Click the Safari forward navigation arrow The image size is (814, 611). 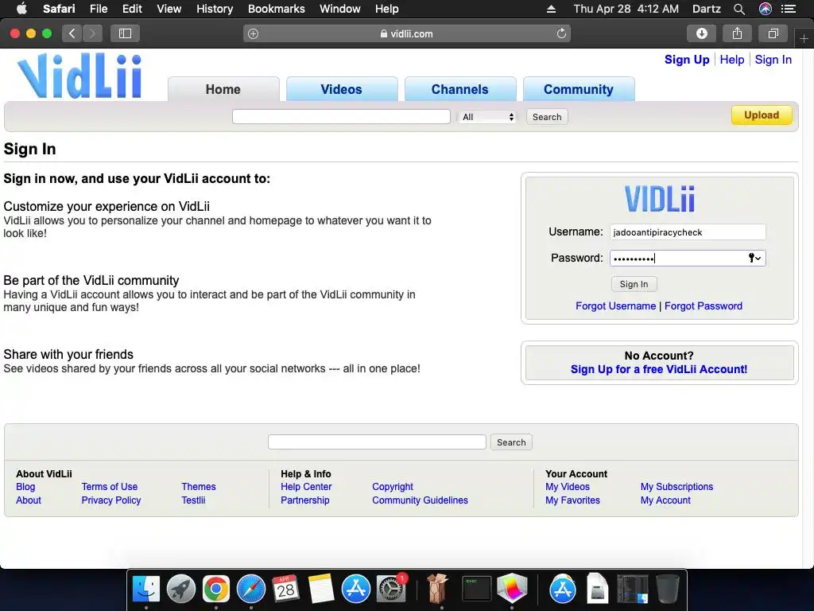point(92,33)
